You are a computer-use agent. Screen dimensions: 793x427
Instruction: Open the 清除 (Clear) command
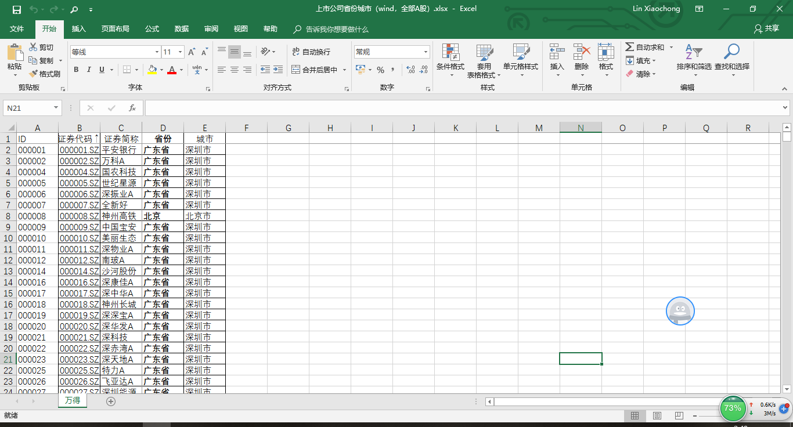pos(641,74)
